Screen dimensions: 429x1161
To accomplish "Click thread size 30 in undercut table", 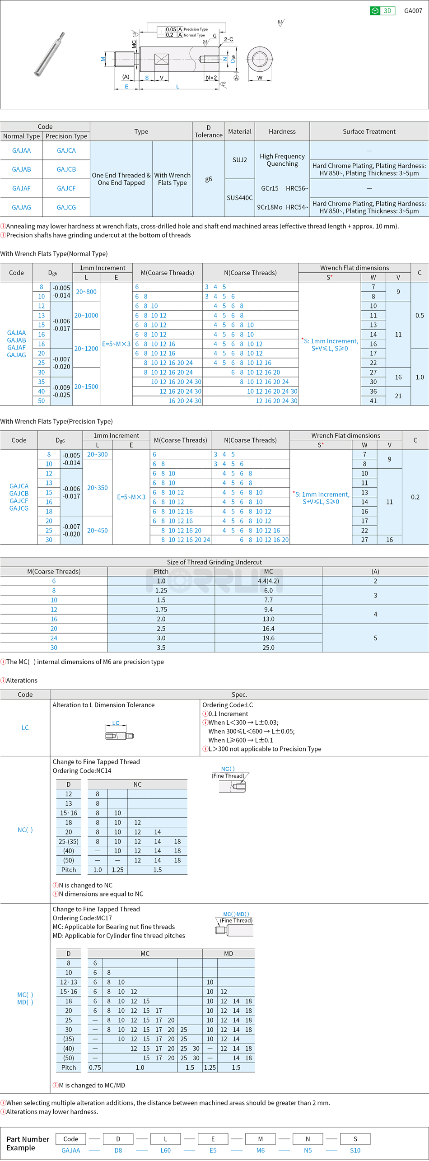I will [x=54, y=648].
